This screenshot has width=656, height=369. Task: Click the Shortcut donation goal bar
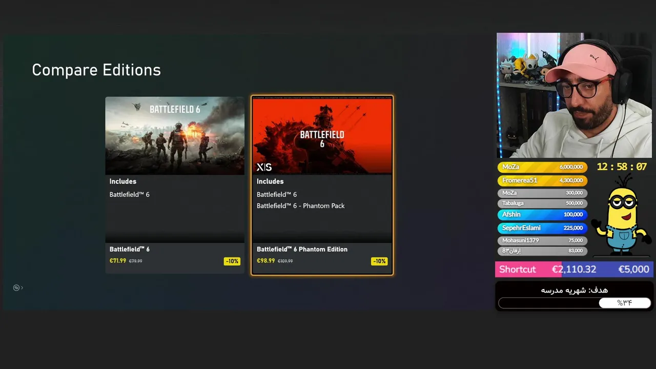click(574, 270)
